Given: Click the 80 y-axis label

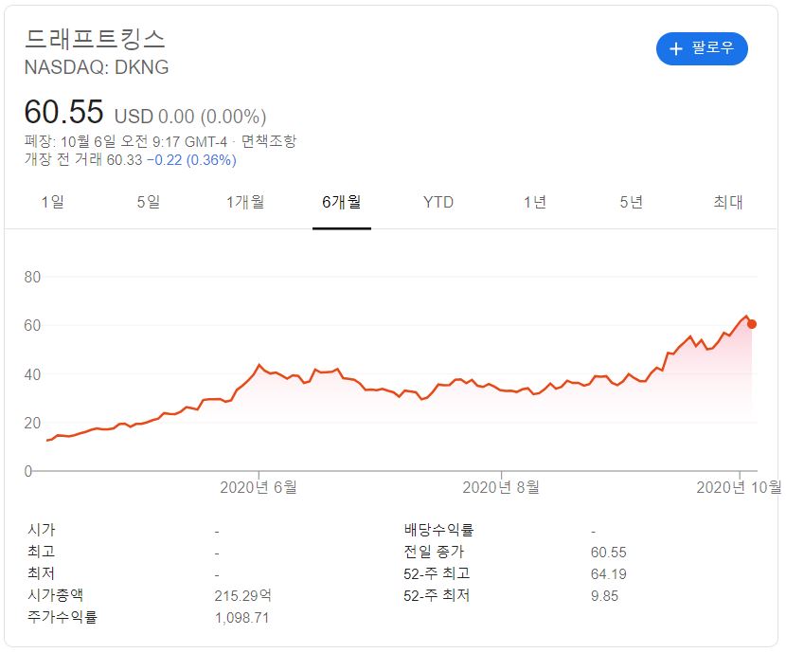Looking at the screenshot, I should [x=32, y=277].
